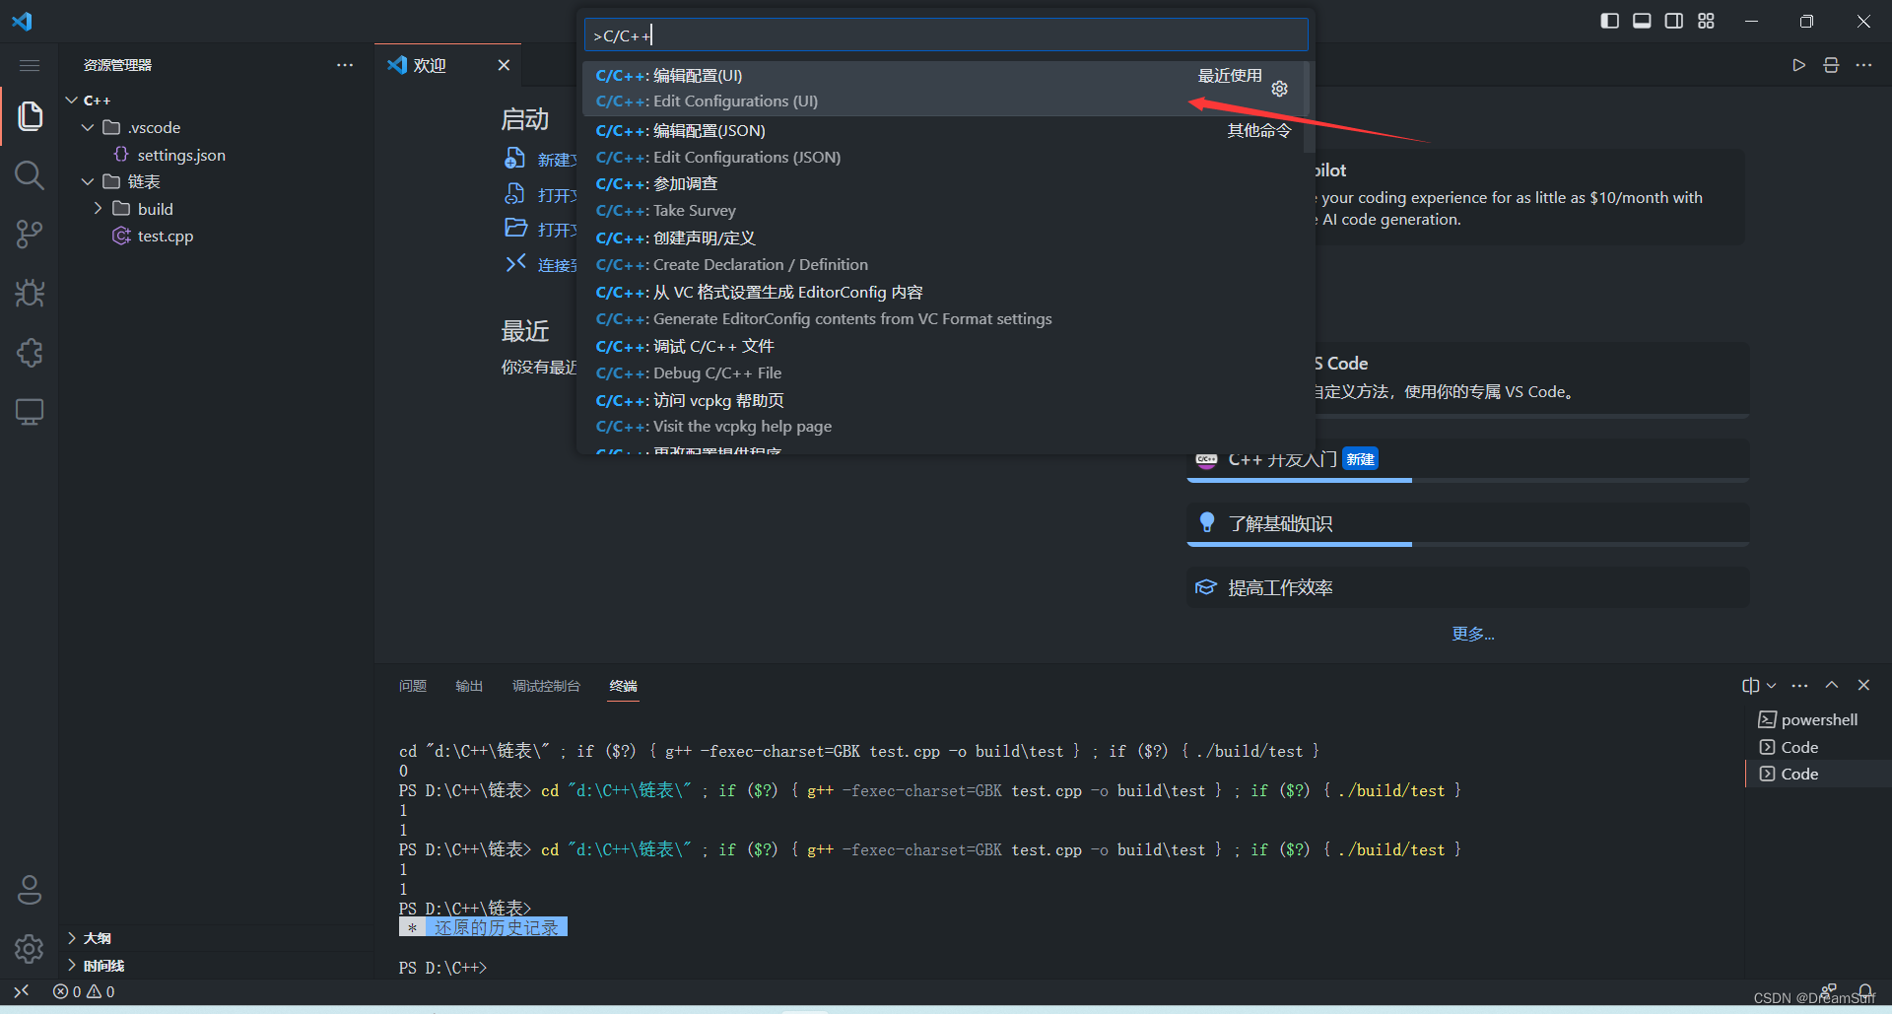Select C/C++: 访问 vcpkg 帮助页 command
This screenshot has width=1892, height=1014.
[x=943, y=414]
